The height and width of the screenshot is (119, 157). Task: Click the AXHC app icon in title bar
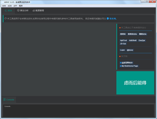(2, 2)
